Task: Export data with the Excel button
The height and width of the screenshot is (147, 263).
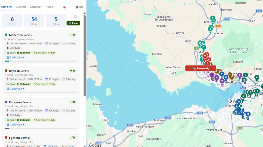Action: (73, 23)
